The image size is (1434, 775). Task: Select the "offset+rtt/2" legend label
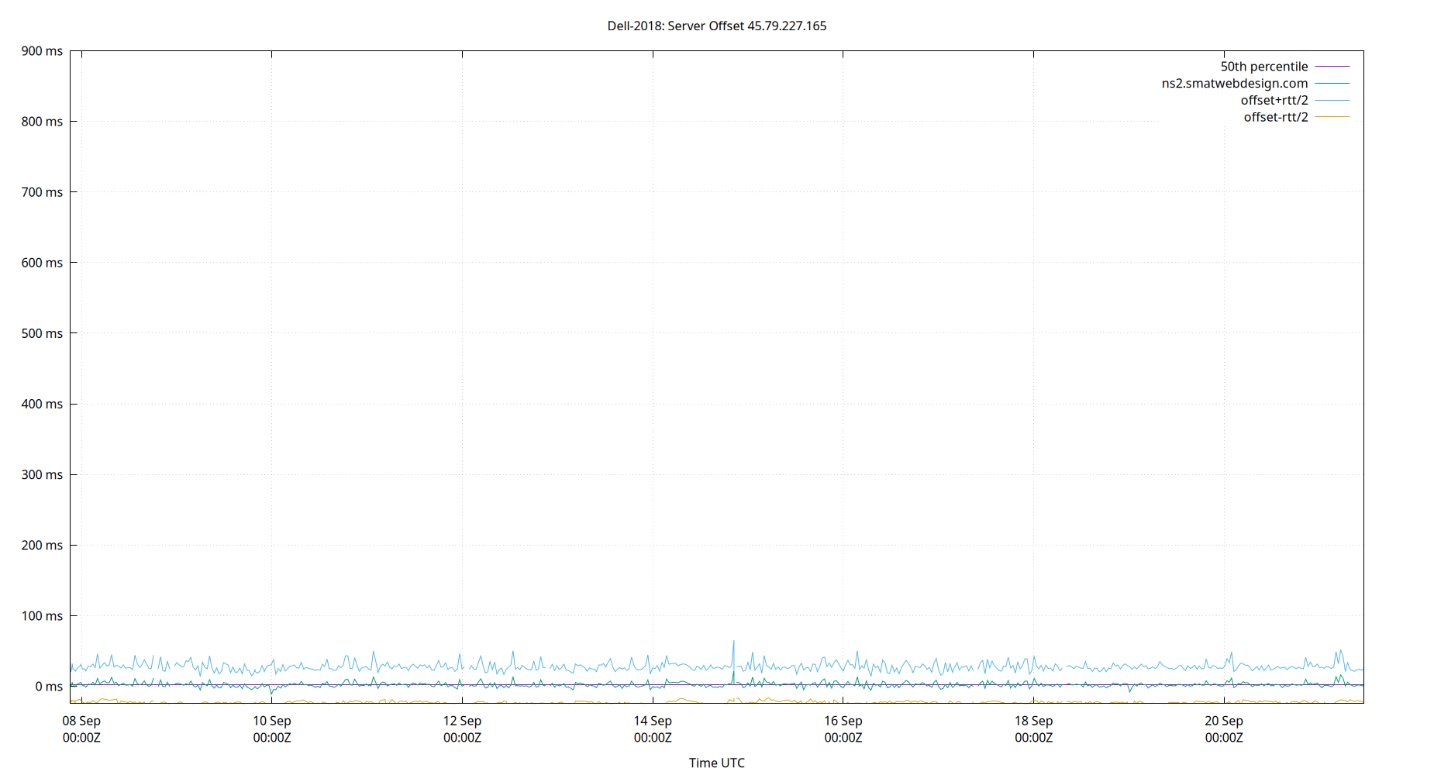pyautogui.click(x=1274, y=101)
